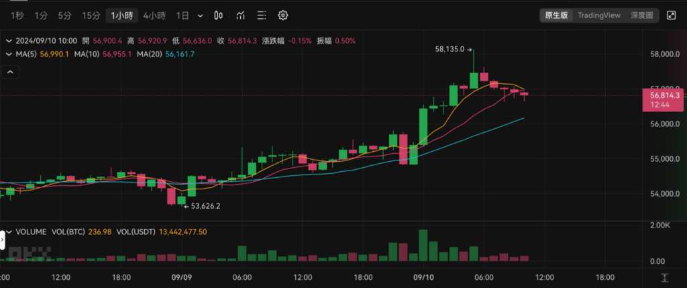This screenshot has width=687, height=288.
Task: Click the 漲跌幅 value -0.15%
Action: (300, 41)
